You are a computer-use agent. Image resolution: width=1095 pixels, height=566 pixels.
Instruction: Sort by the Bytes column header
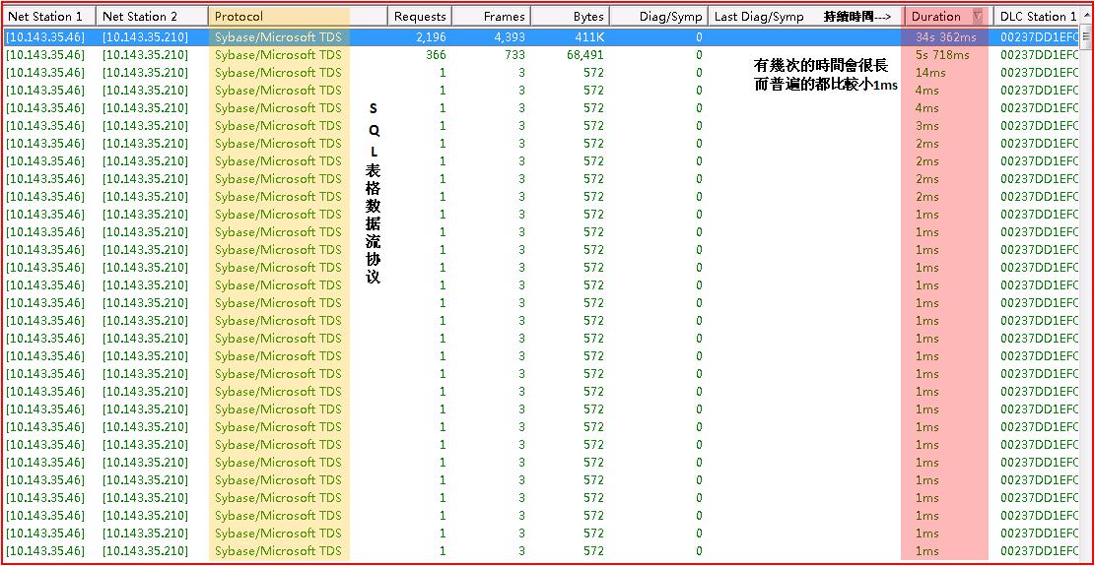571,16
